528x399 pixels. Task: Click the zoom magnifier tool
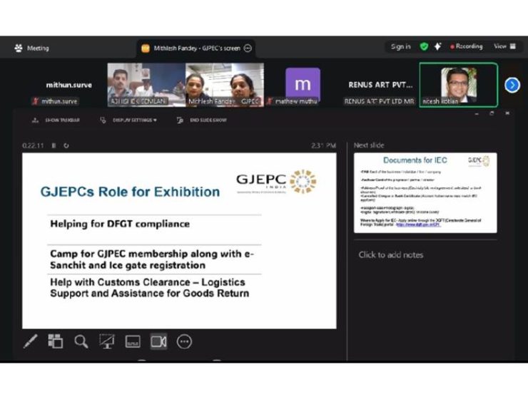[x=81, y=342]
